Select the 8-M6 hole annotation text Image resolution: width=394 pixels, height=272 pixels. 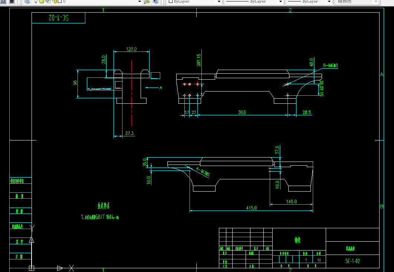331,65
